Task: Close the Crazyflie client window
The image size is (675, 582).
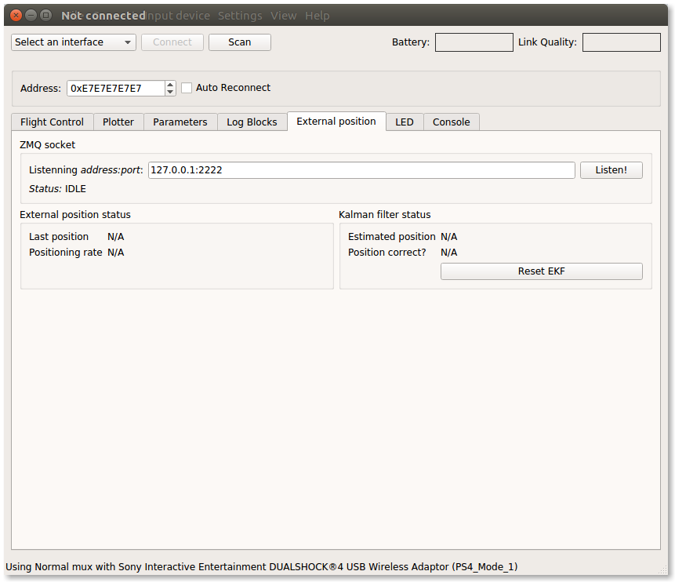Action: click(x=16, y=16)
